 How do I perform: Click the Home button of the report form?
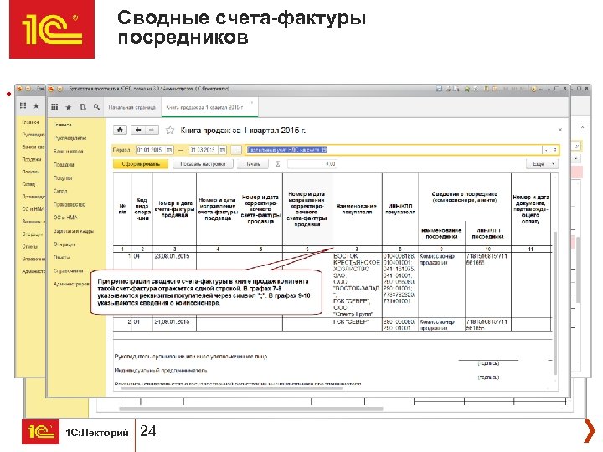(120, 130)
